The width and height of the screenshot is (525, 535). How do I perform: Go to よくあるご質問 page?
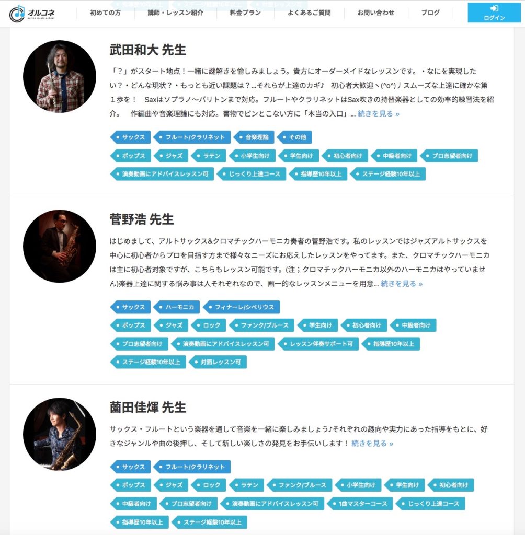pyautogui.click(x=309, y=13)
